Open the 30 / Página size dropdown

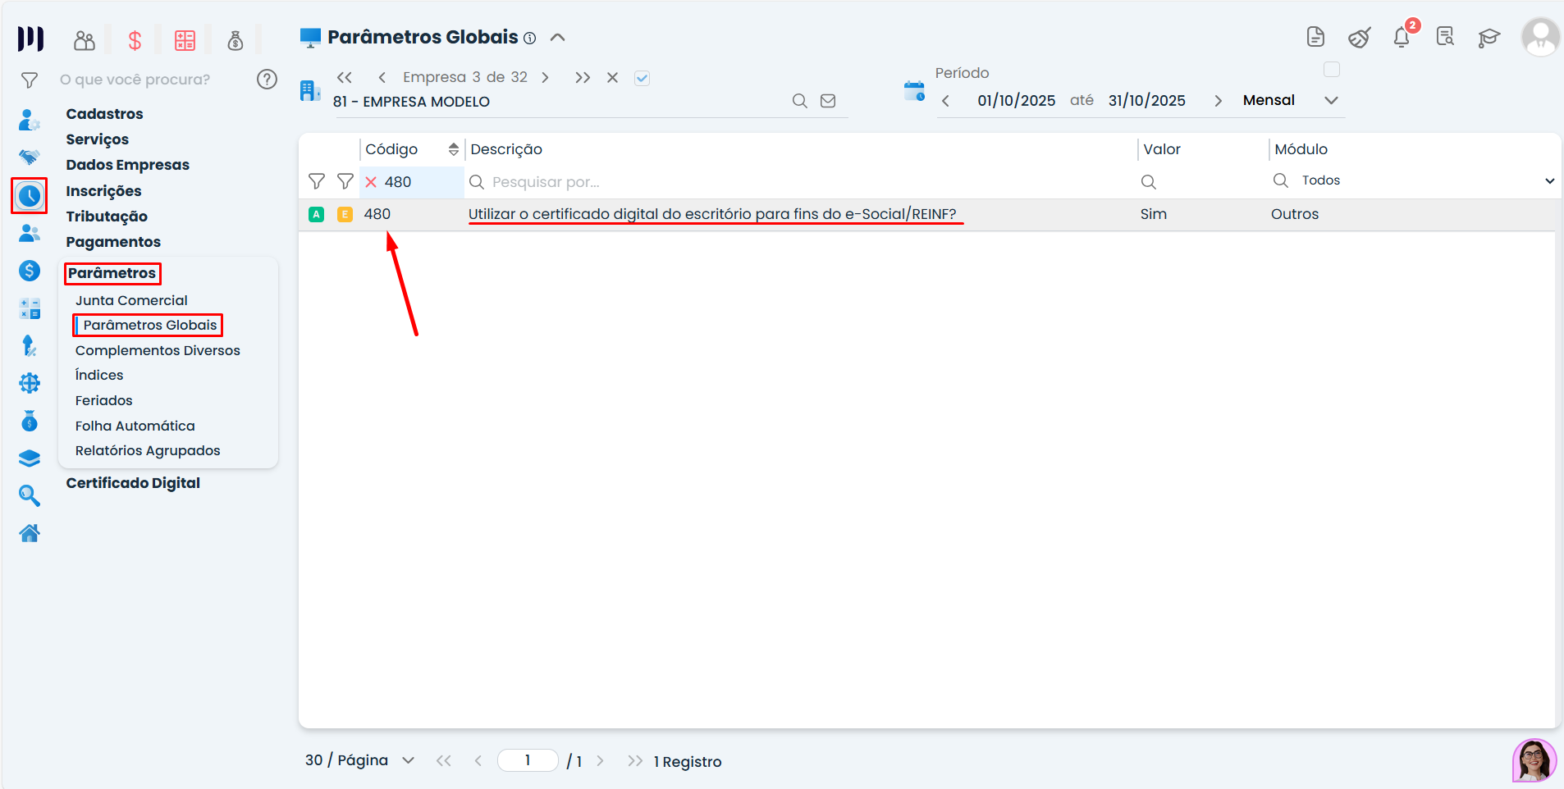click(x=408, y=760)
